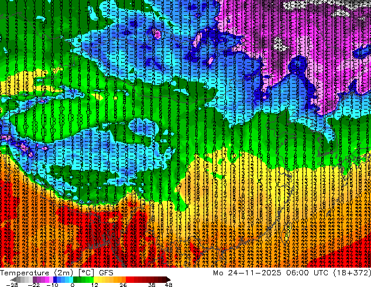Click the gray left arrow end of the color scale
Viewport: 371px width, 287px height.
[x=14, y=279]
